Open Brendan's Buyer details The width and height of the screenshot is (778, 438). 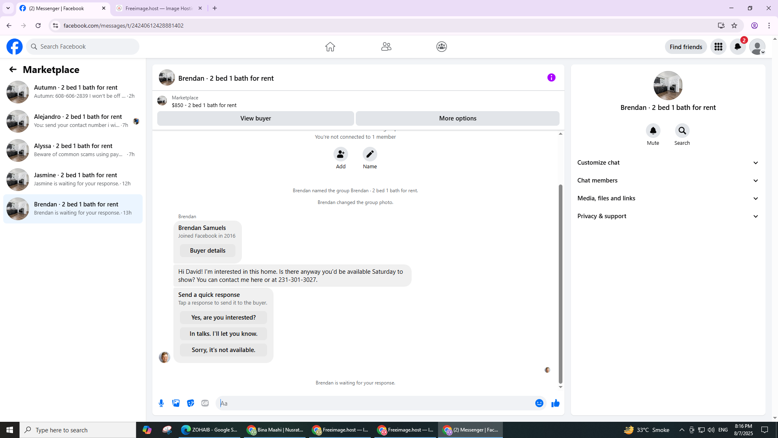[x=207, y=251]
